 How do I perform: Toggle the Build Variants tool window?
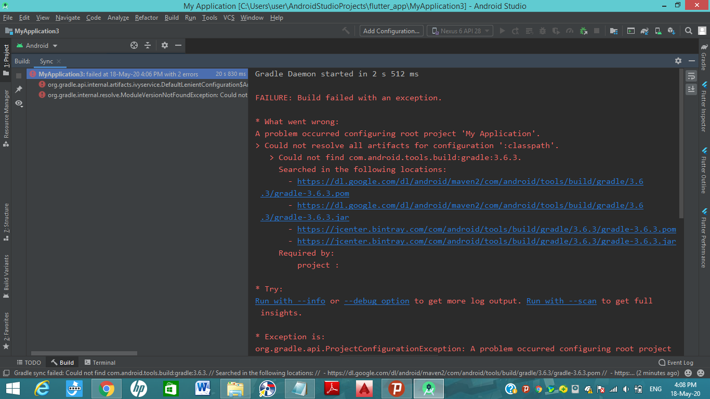pos(6,276)
